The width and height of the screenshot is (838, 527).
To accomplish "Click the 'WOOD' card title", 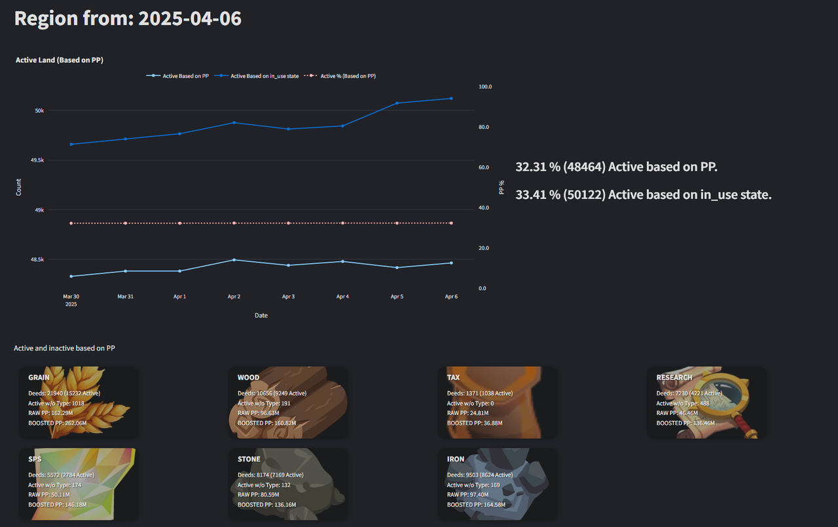I will (249, 378).
